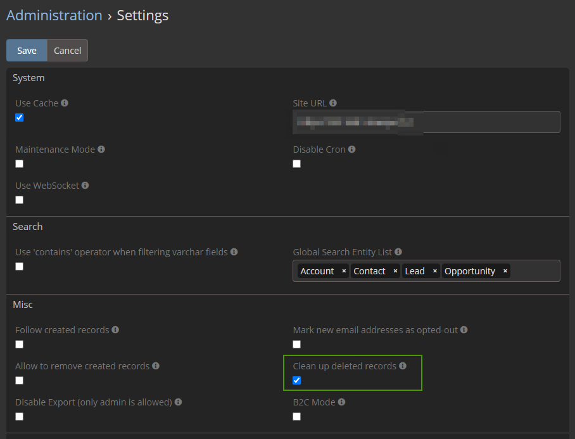Click B2C Mode info icon

click(x=342, y=402)
